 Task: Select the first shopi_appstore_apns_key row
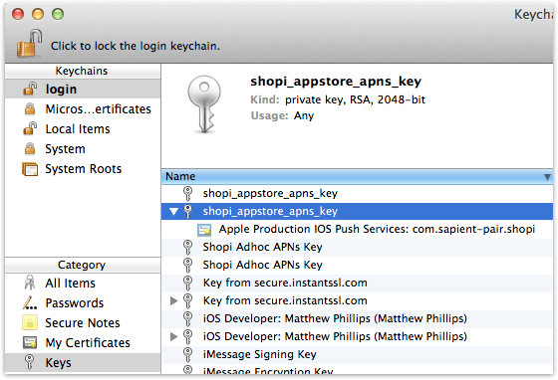pyautogui.click(x=358, y=194)
